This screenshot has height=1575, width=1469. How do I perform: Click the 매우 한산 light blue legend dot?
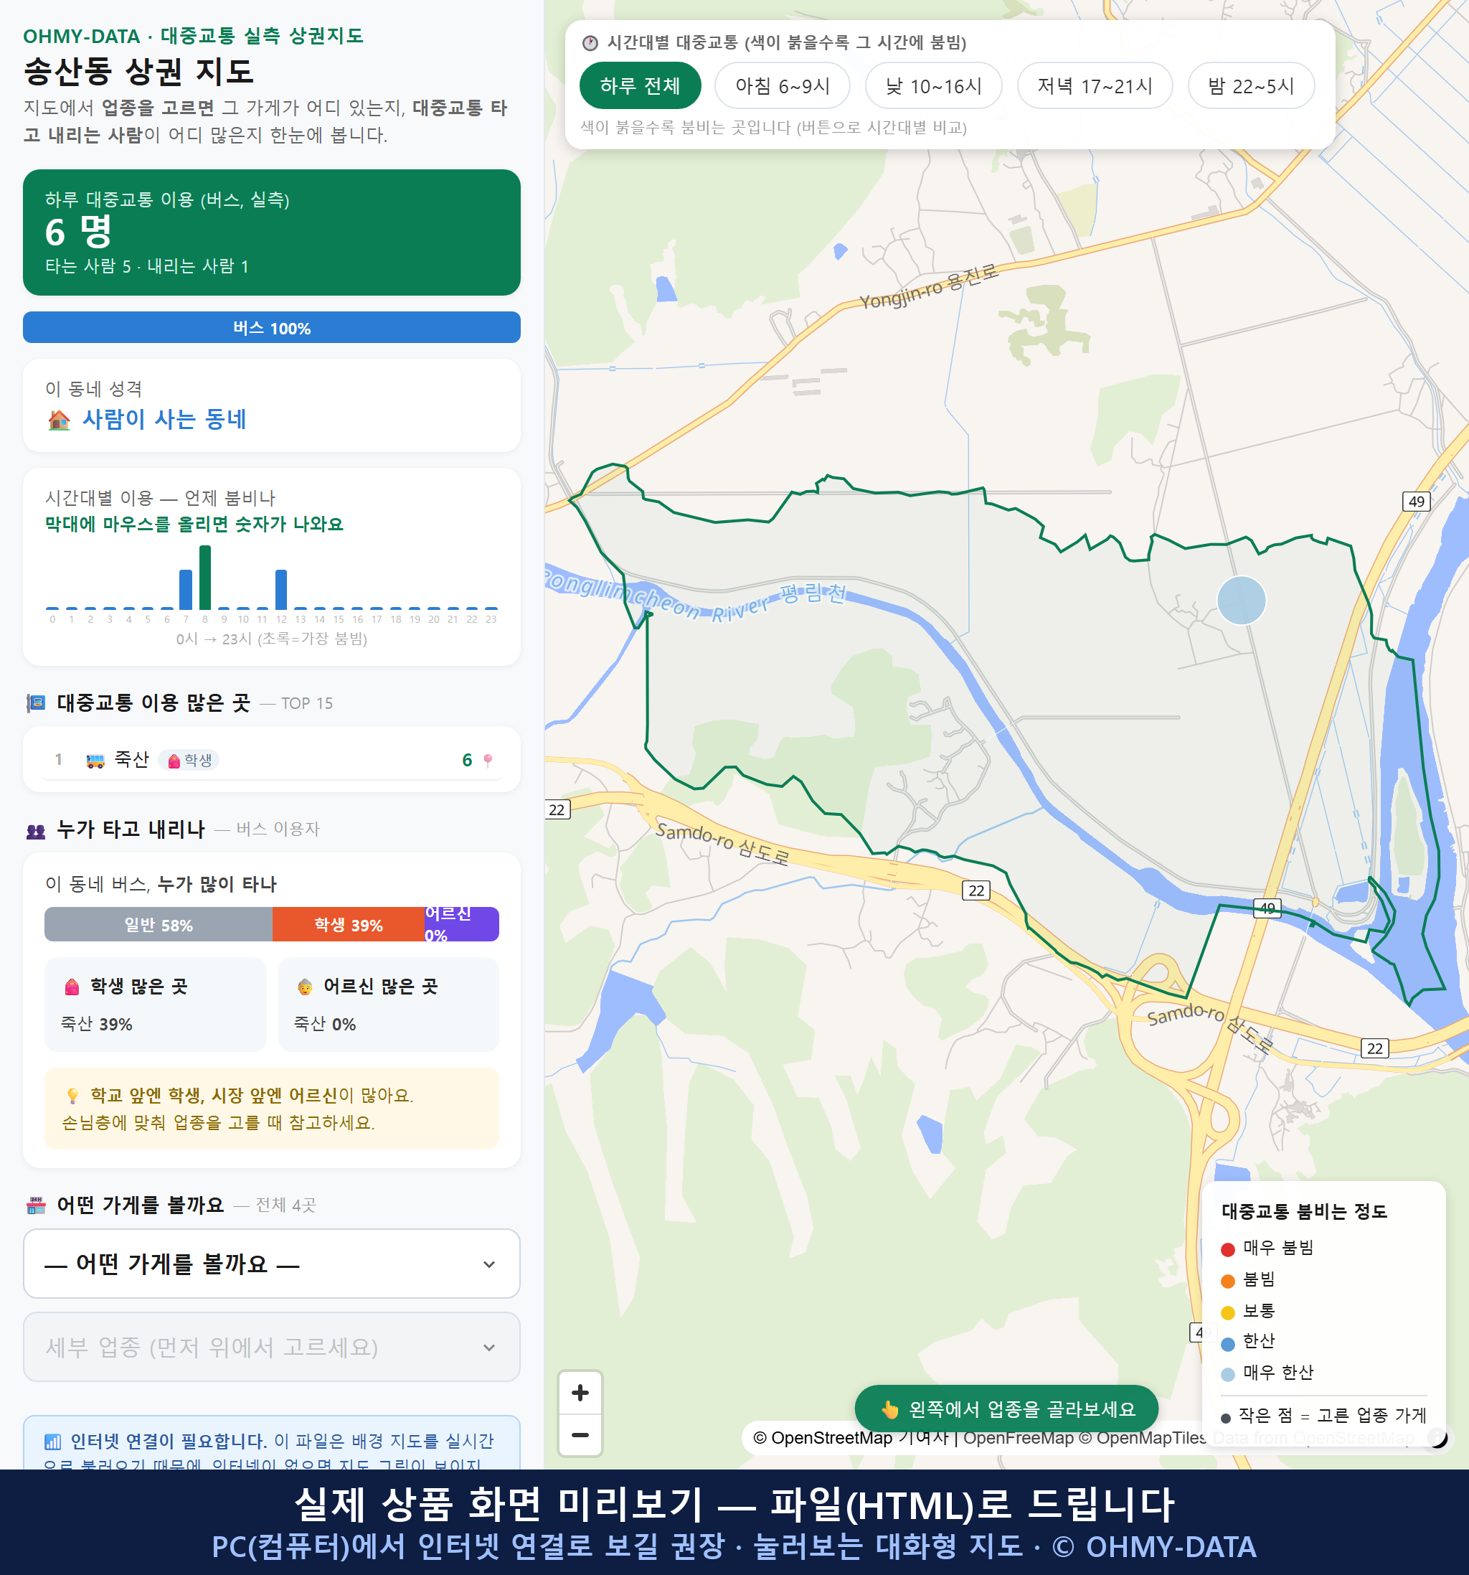click(1227, 1375)
